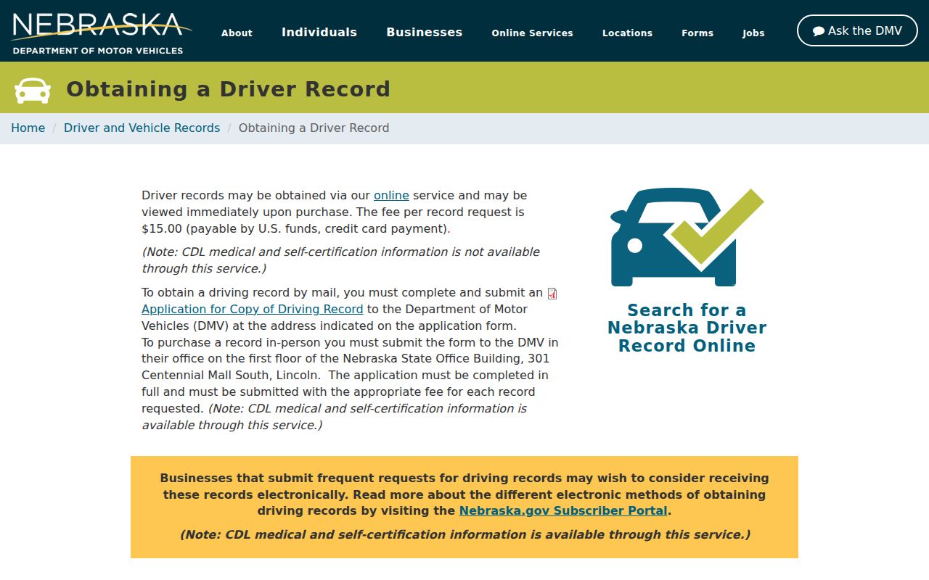
Task: Go to Home breadcrumb
Action: (28, 128)
